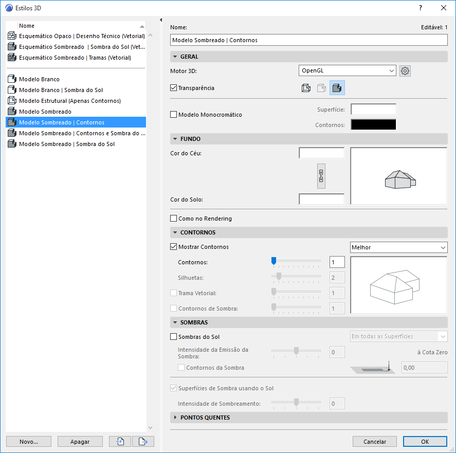Screen dimensions: 456x453
Task: Toggle the Contornos de Sombra checkbox
Action: tap(173, 309)
